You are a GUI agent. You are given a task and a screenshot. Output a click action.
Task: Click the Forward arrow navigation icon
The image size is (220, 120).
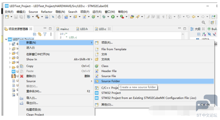coord(203,17)
